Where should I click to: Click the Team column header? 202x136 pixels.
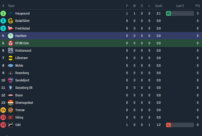[x=11, y=6]
